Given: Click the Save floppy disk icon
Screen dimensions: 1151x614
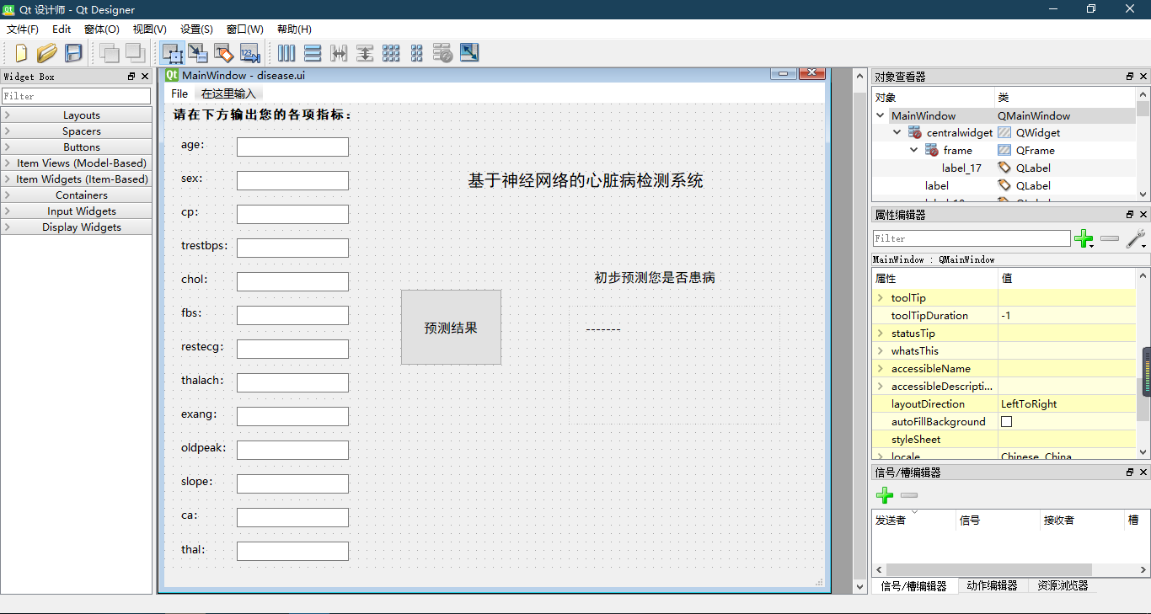Looking at the screenshot, I should (74, 53).
